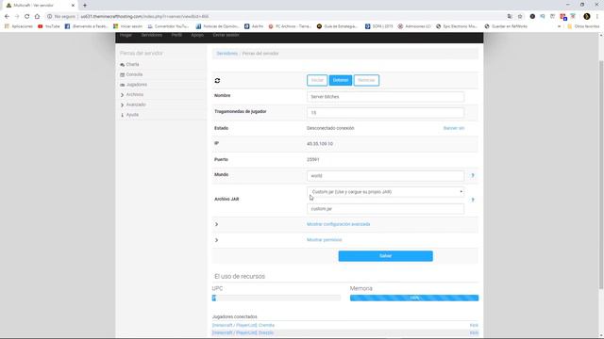Click the browser address bar URL
Screen dimensions: 604x339
coord(144,17)
